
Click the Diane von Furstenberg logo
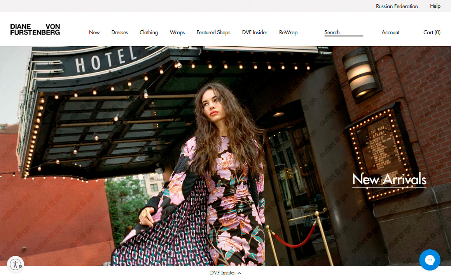point(35,30)
